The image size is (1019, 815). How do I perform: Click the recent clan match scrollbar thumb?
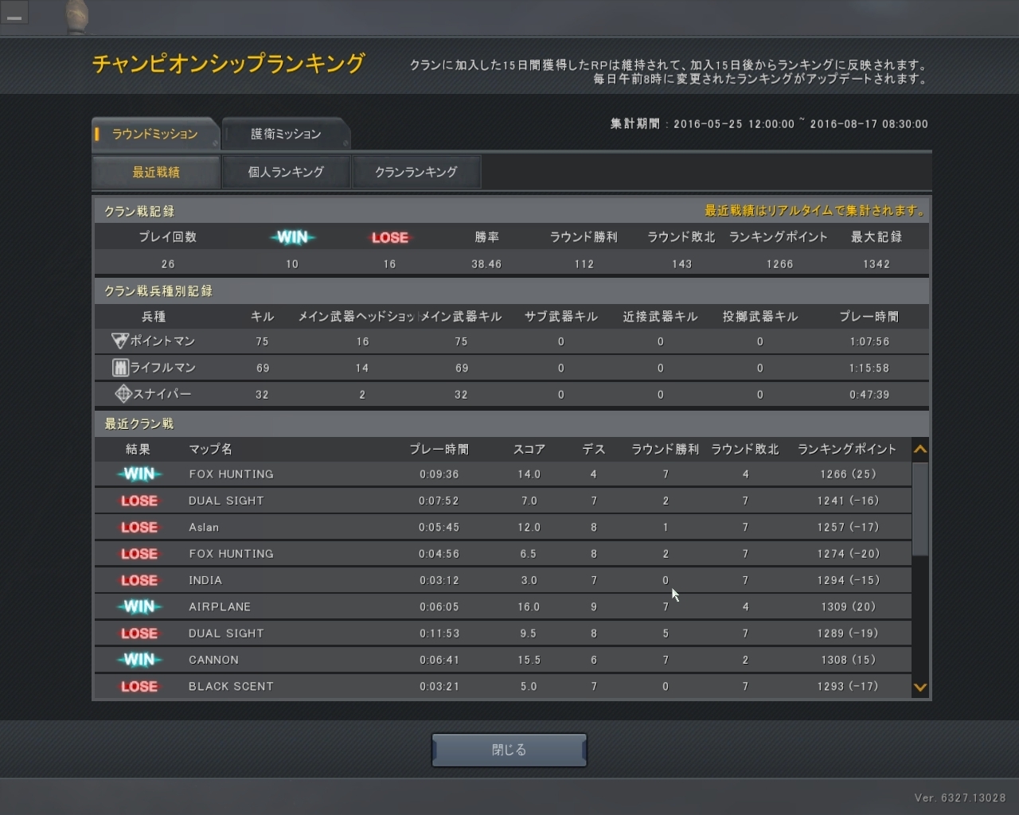919,508
